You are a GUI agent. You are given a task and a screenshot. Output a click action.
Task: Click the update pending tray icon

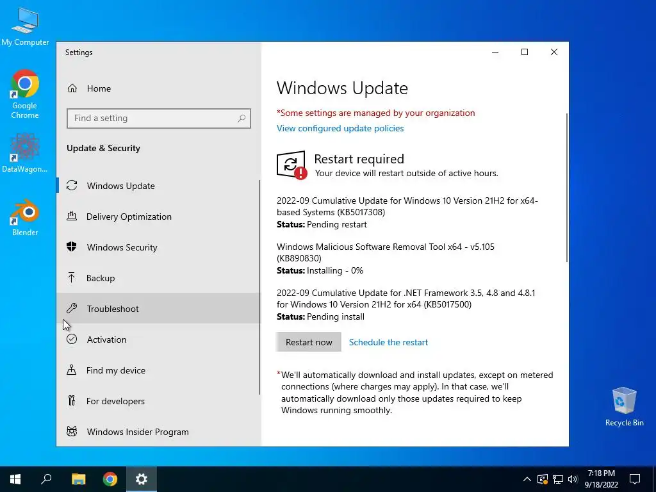[x=543, y=479]
